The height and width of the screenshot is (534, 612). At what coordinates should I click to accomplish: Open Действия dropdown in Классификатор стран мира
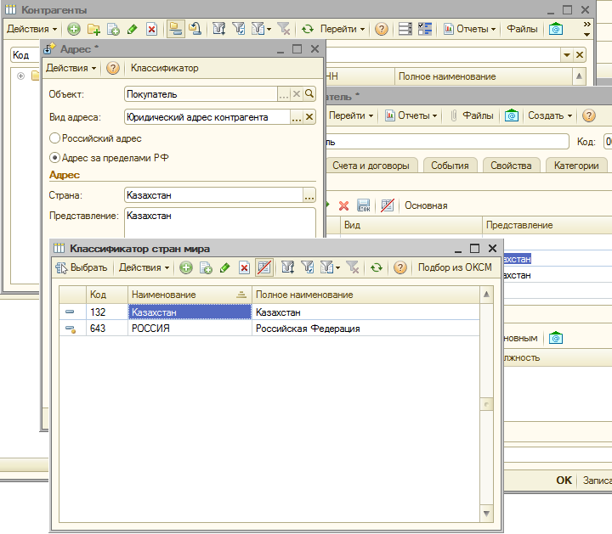[143, 267]
